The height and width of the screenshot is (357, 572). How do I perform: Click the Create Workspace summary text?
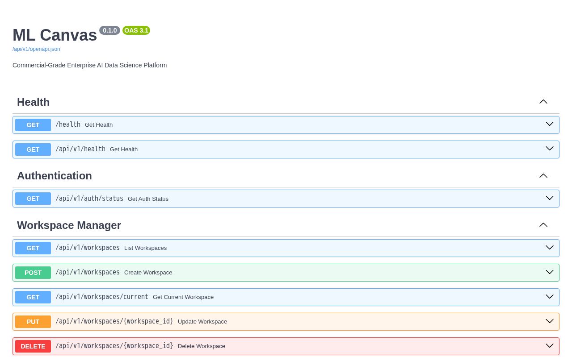148,273
